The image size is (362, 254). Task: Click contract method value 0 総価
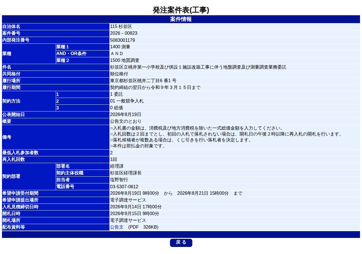click(x=117, y=108)
